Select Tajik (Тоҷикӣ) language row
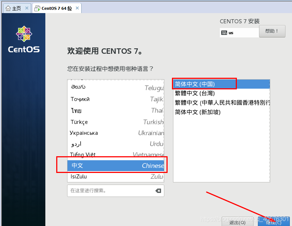 point(116,99)
